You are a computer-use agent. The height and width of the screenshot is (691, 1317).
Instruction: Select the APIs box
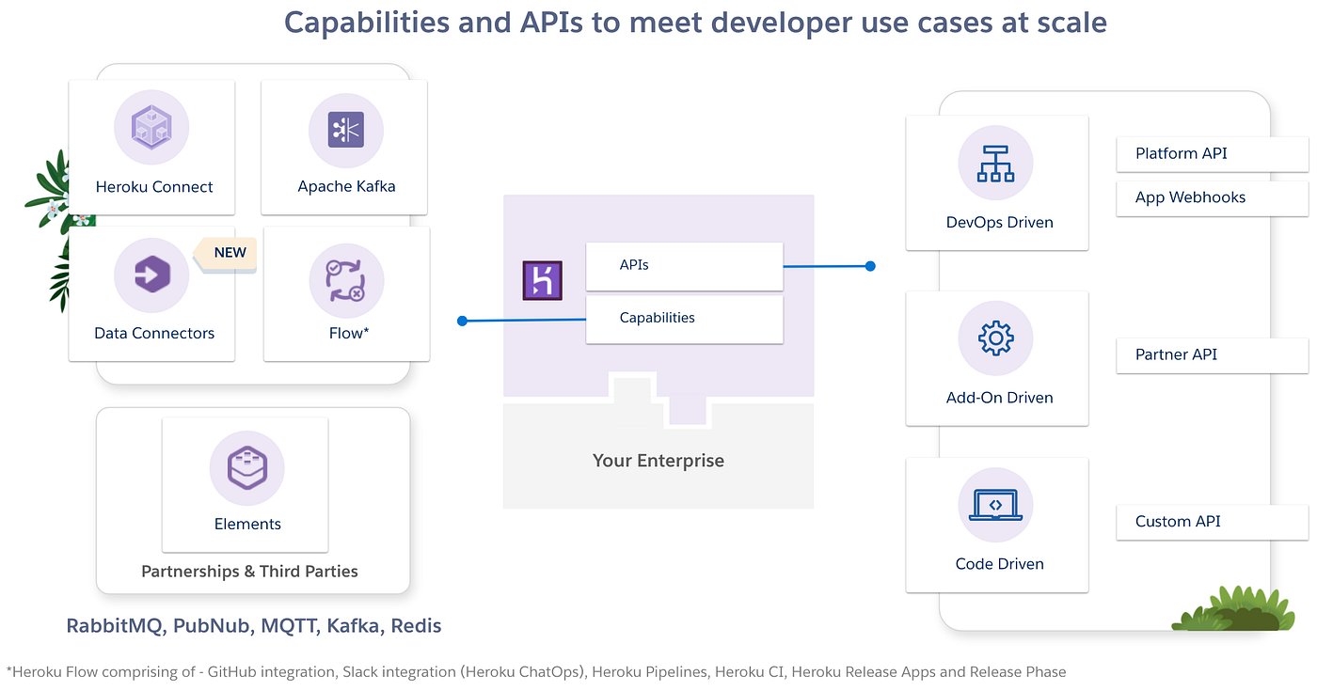pos(685,266)
